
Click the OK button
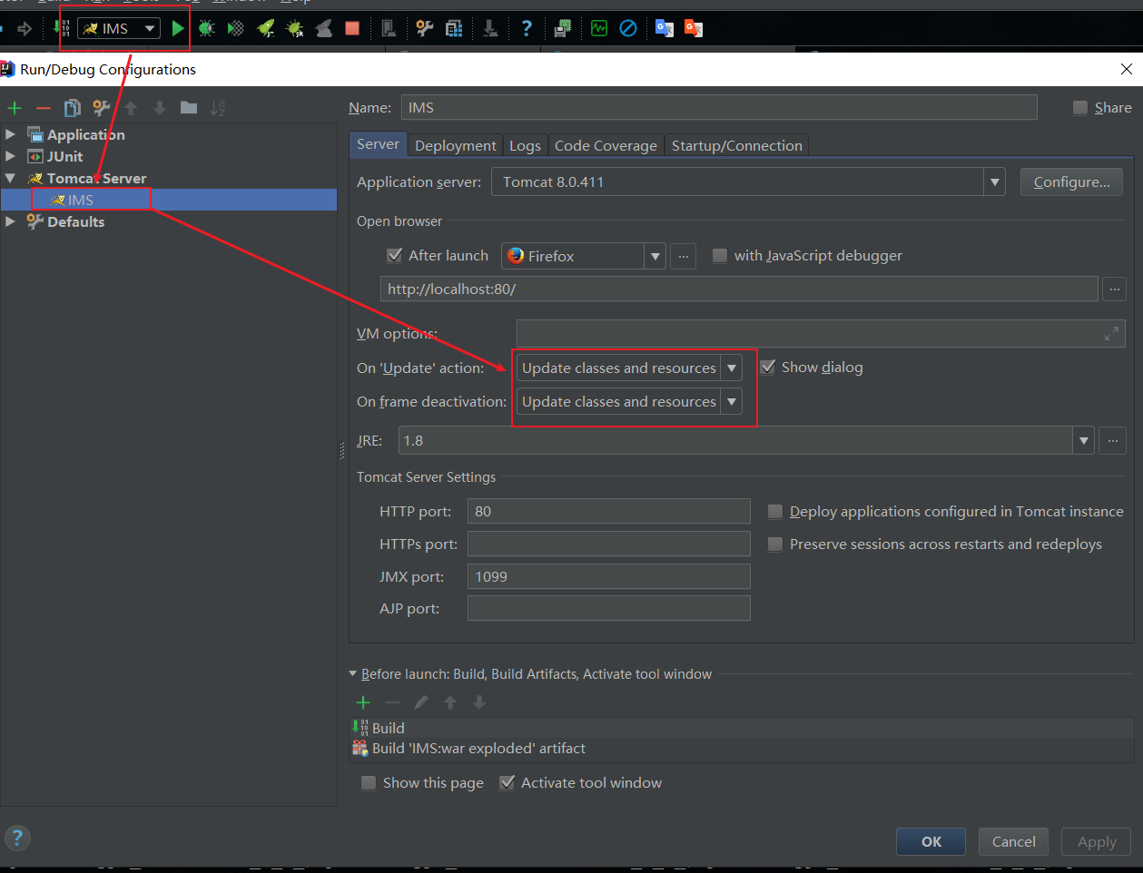931,842
